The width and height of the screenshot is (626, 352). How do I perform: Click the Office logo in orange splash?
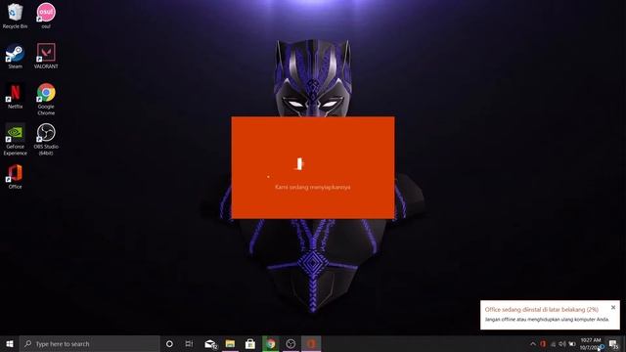click(299, 163)
